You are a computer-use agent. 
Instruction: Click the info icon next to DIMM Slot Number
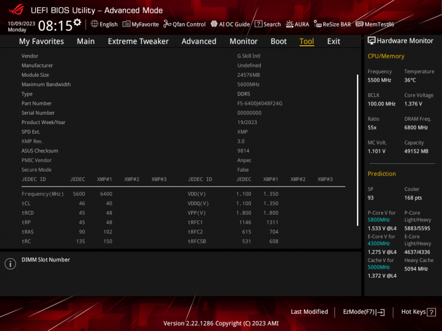[x=10, y=264]
